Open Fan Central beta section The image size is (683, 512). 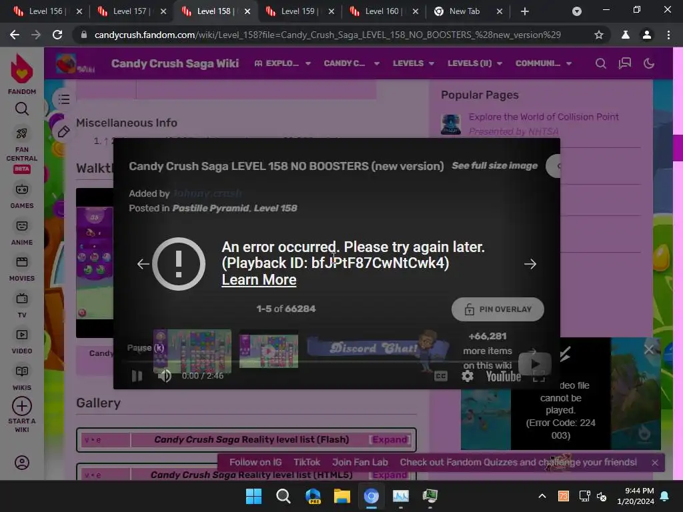point(22,150)
